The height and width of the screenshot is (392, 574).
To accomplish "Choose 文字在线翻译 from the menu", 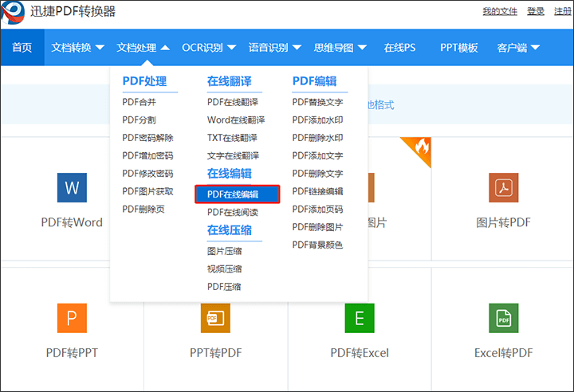I will point(233,156).
